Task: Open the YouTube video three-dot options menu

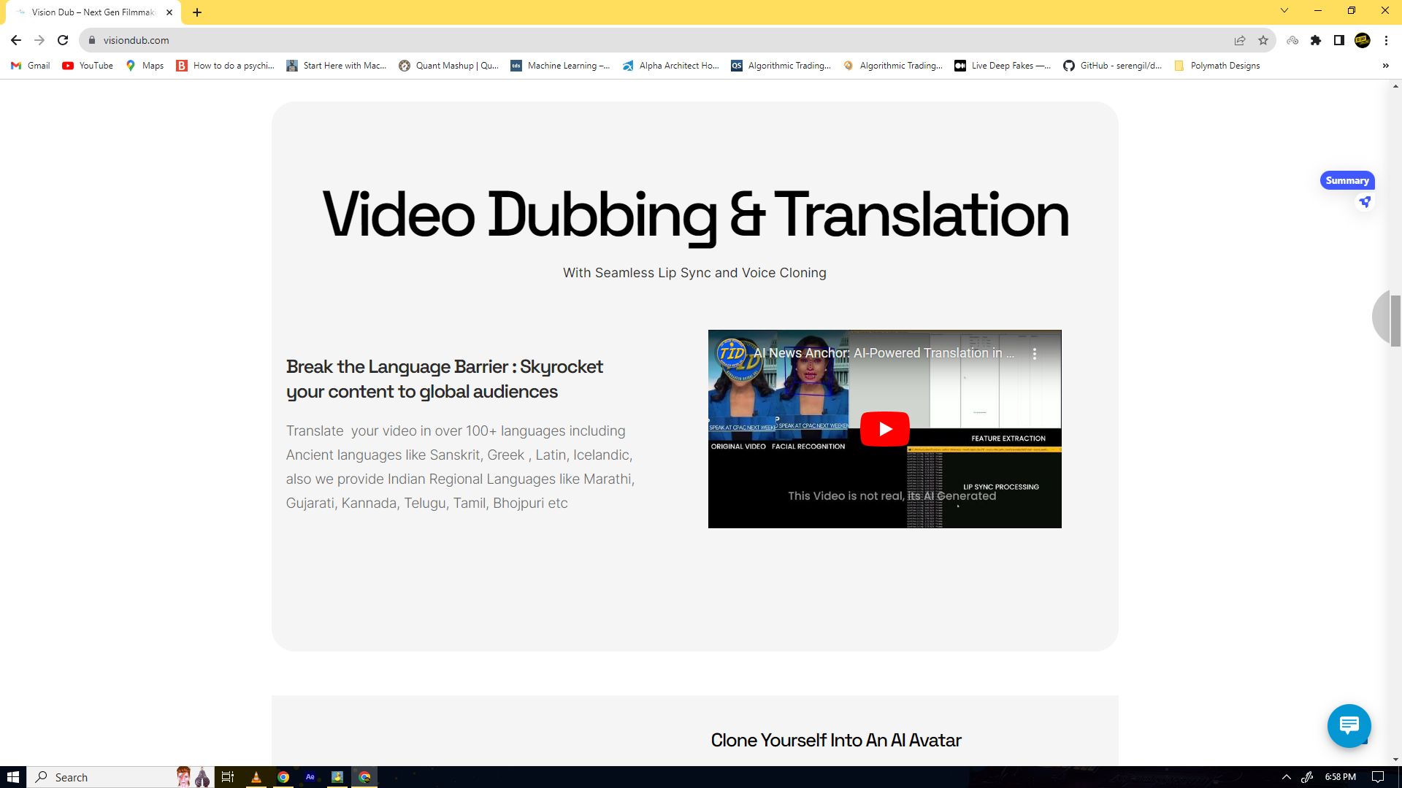Action: tap(1034, 354)
